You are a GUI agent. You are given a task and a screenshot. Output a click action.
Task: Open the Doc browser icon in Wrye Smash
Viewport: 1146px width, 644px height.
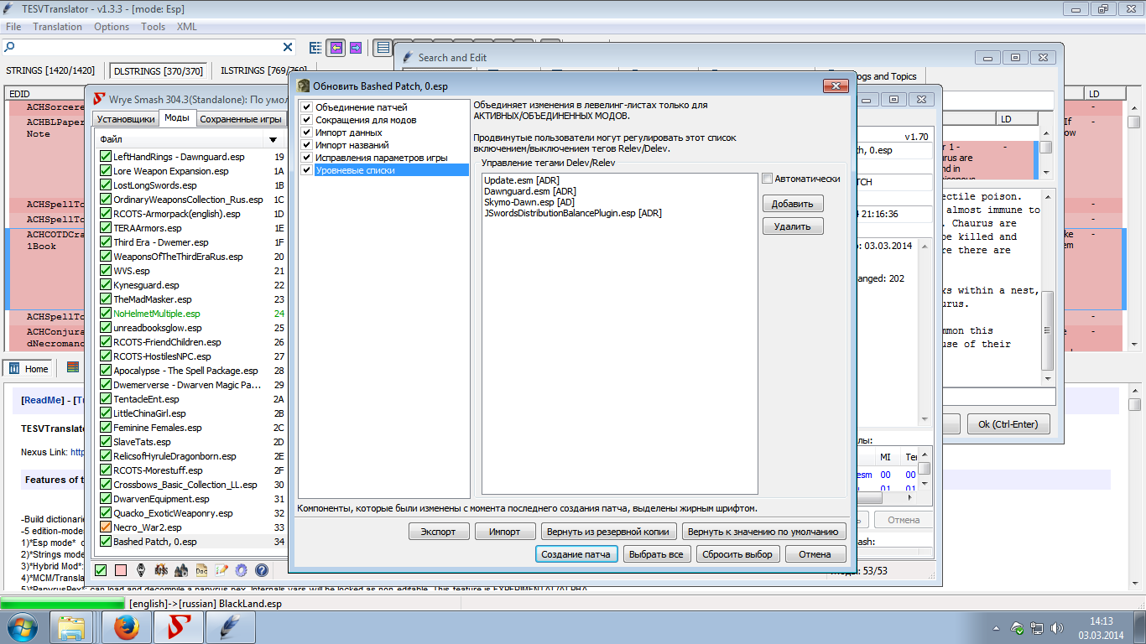pos(201,570)
